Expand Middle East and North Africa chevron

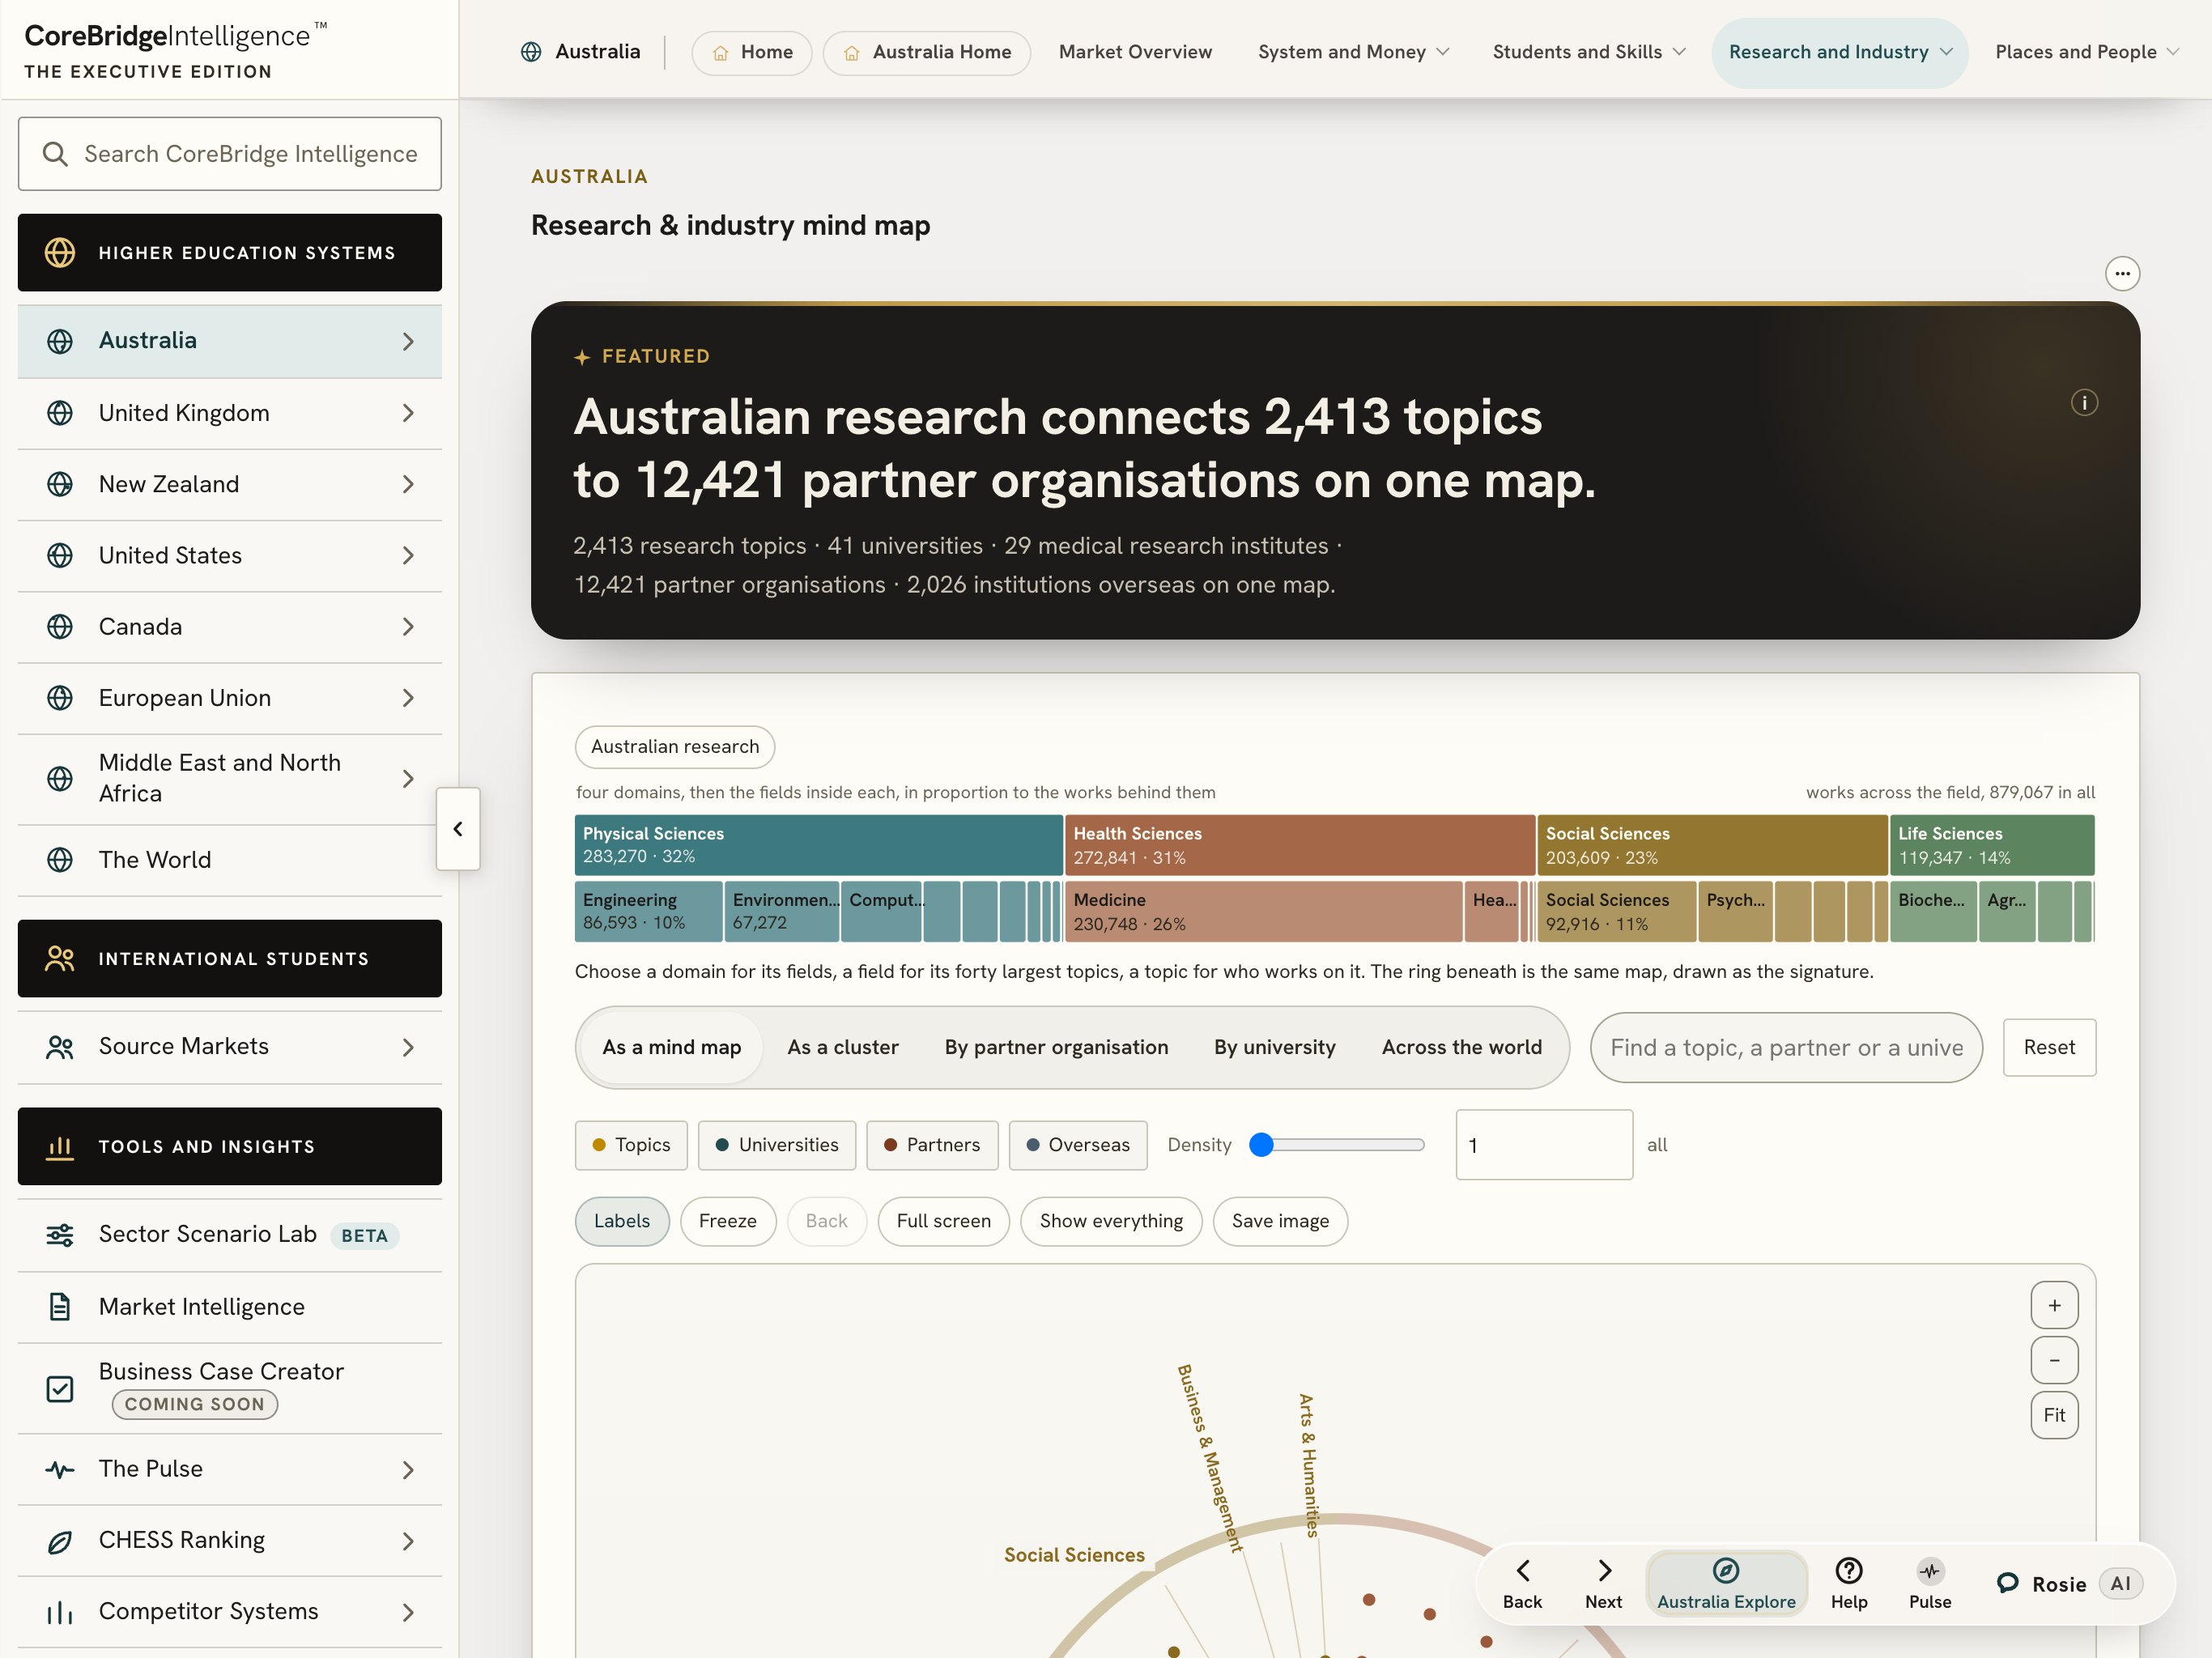(x=408, y=779)
